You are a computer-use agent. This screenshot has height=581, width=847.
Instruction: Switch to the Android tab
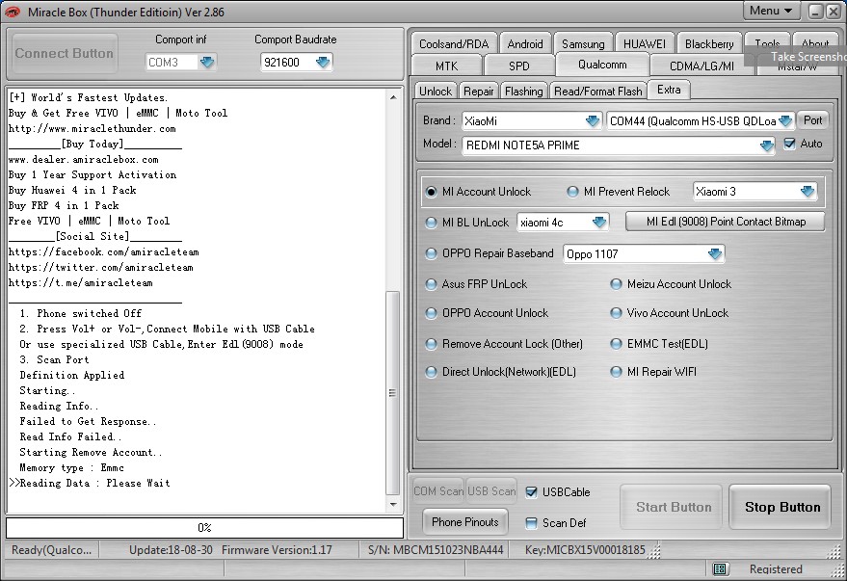click(525, 43)
